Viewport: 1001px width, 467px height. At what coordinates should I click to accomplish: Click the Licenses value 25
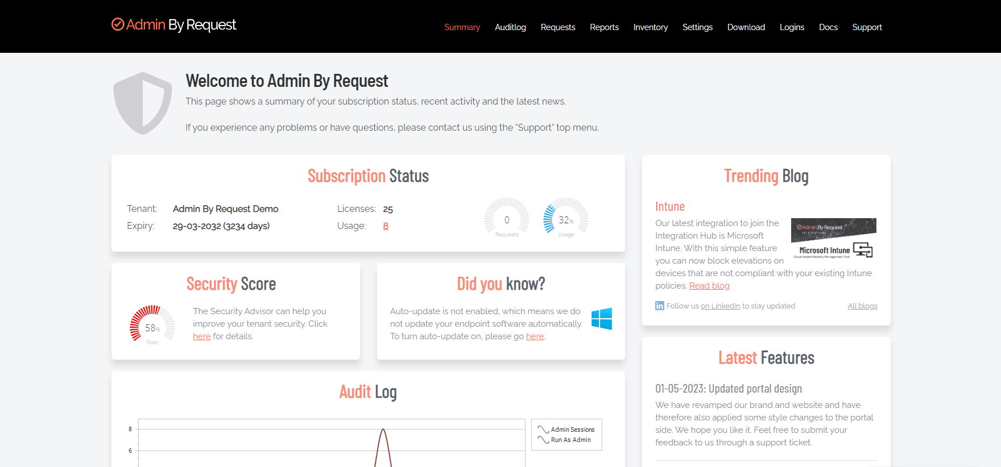coord(388,209)
